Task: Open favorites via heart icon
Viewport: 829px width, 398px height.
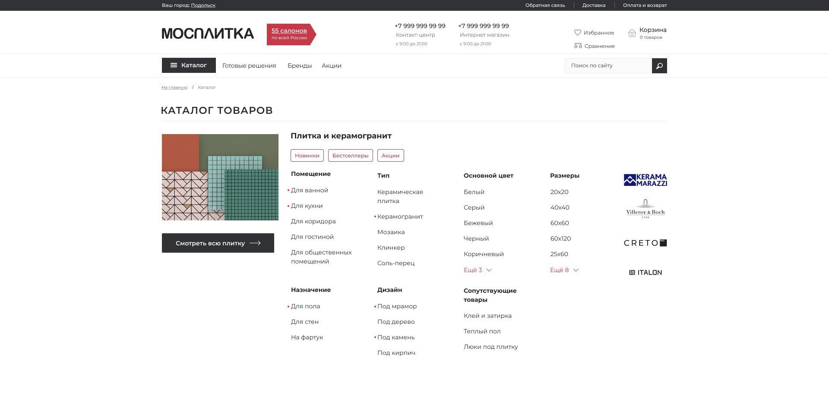Action: [577, 32]
